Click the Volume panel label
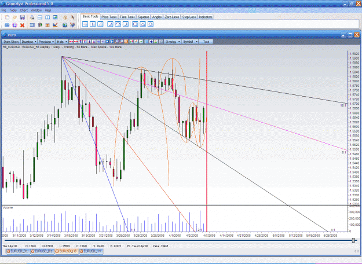 click(8, 208)
